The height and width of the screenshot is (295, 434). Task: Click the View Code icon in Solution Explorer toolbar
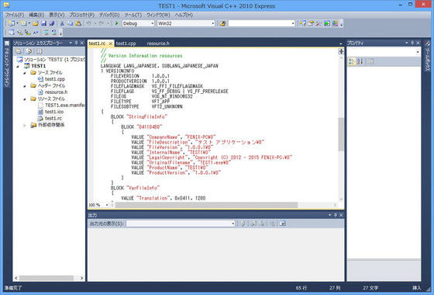[x=40, y=51]
